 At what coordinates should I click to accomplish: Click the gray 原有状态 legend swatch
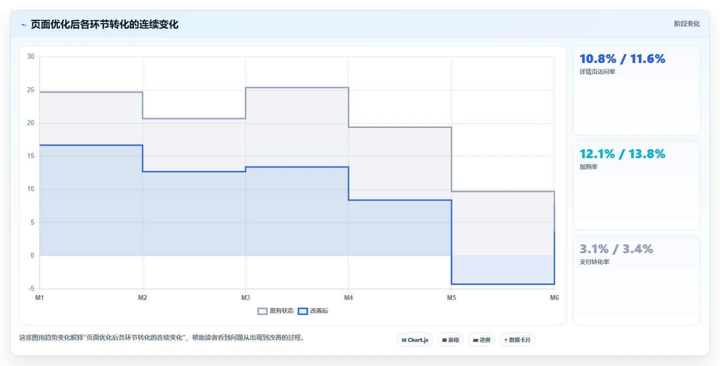pyautogui.click(x=262, y=311)
